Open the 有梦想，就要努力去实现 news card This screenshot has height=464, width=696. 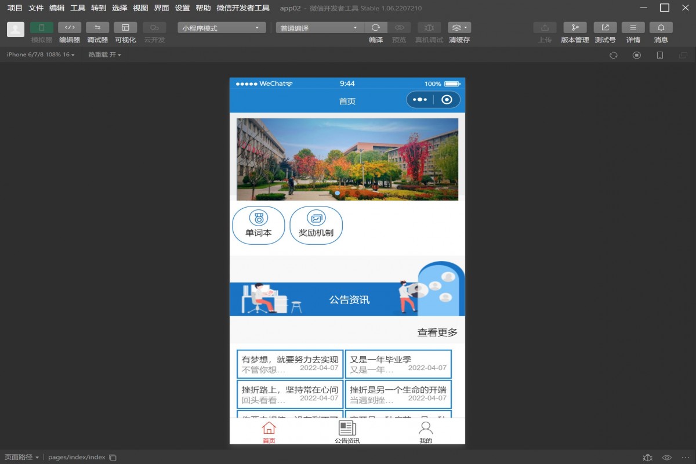tap(290, 364)
